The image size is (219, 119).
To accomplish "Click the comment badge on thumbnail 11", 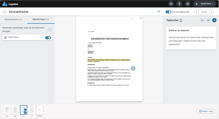I will tap(25, 110).
